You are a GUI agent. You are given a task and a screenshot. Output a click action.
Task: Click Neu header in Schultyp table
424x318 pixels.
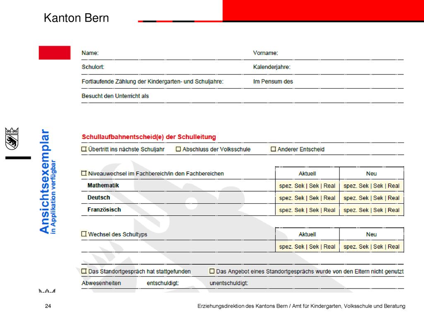pyautogui.click(x=371, y=234)
